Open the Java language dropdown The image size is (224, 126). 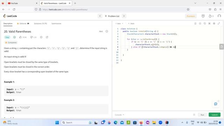click(x=119, y=23)
